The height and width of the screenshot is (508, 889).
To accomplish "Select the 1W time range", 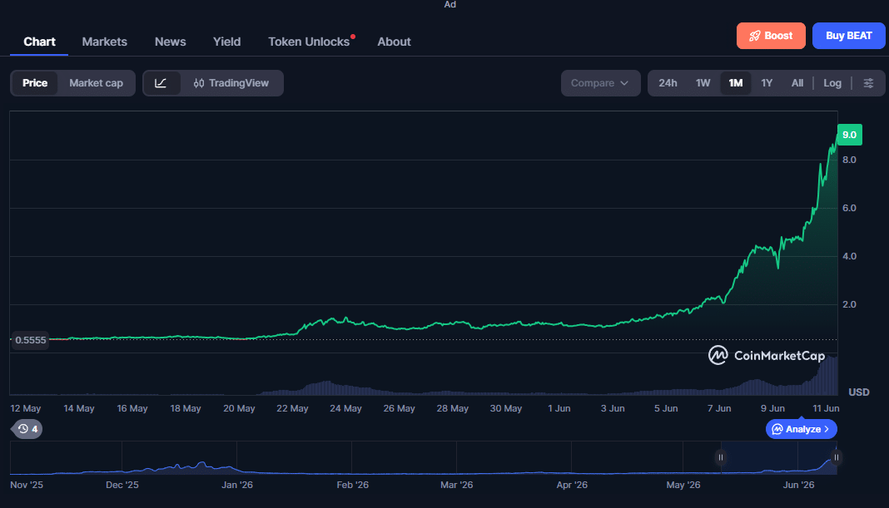I will pos(703,83).
